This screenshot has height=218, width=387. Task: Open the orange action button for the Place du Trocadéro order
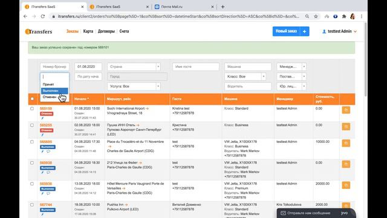(x=346, y=143)
